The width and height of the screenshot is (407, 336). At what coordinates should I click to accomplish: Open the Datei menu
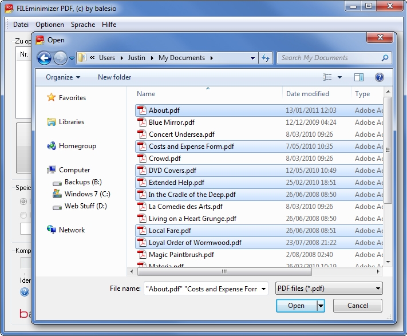tap(21, 25)
